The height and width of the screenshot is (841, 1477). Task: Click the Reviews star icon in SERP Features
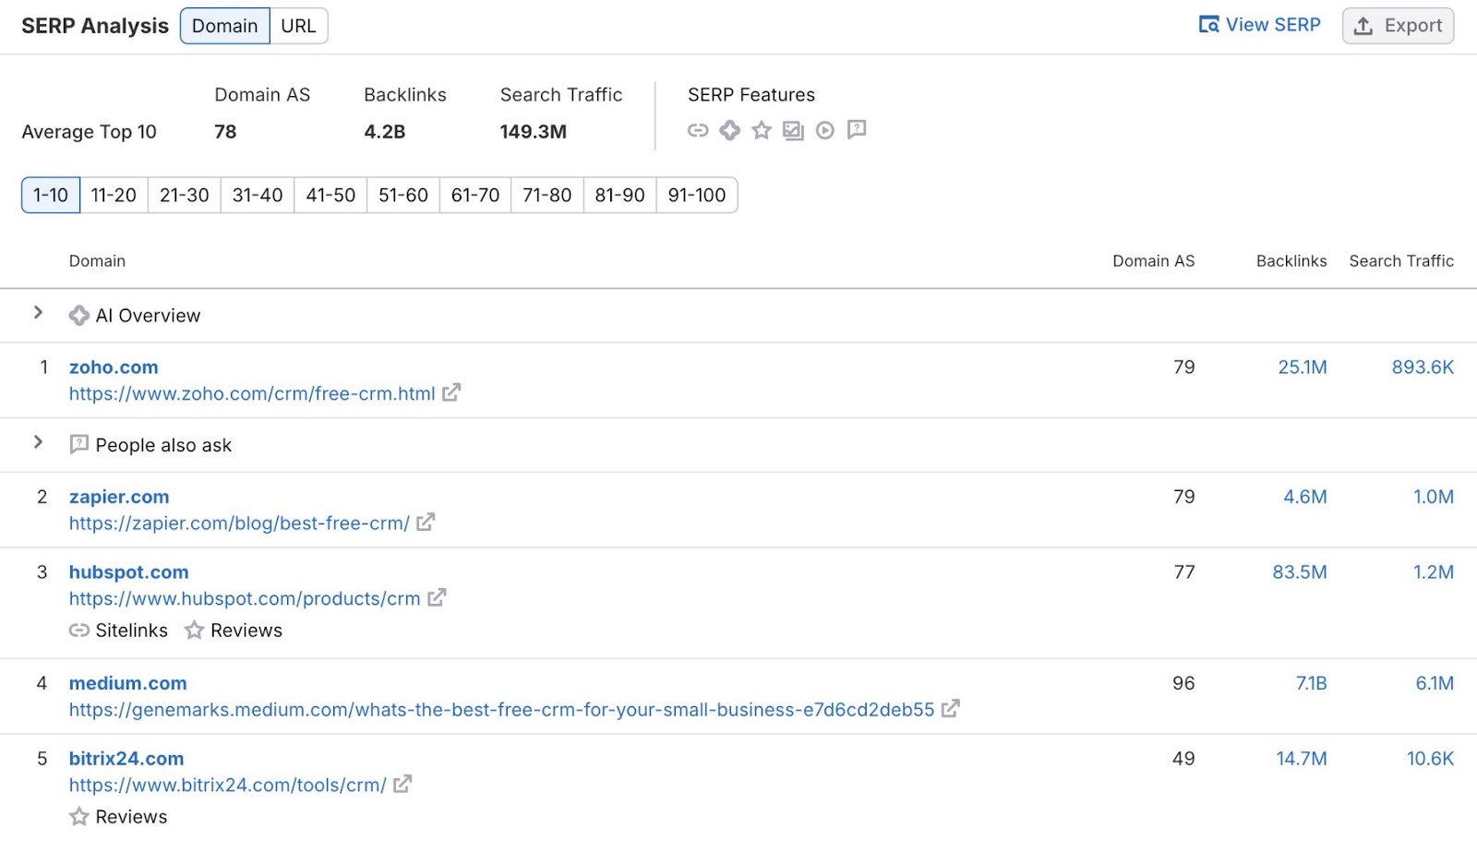[761, 130]
